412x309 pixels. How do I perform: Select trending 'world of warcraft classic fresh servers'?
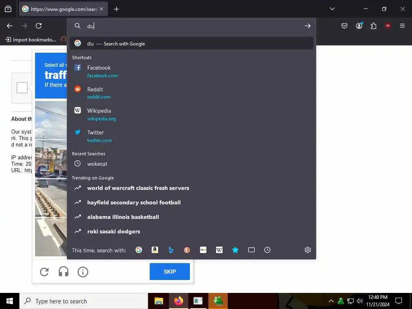191,188
